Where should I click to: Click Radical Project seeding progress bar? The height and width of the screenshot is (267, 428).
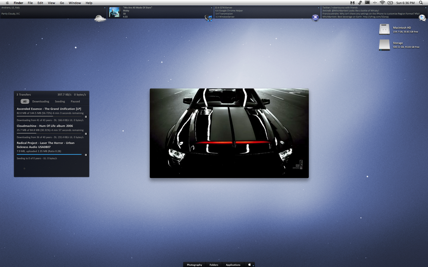point(49,154)
